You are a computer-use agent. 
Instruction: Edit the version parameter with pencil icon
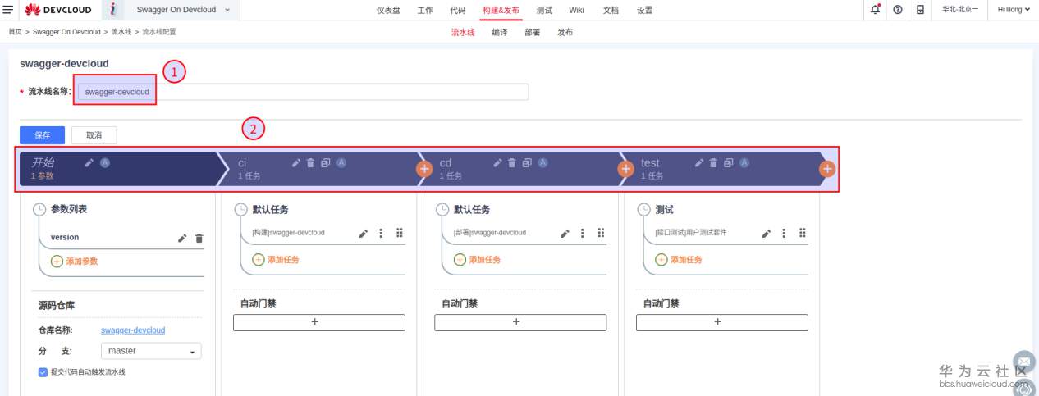click(183, 239)
